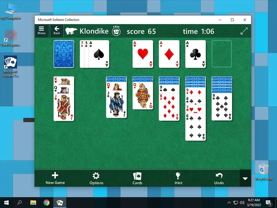This screenshot has width=277, height=208.
Task: Open network status tray icon
Action: [x=236, y=203]
